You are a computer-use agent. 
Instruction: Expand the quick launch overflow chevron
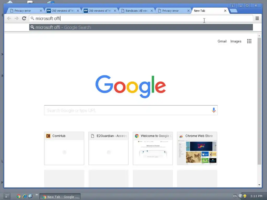[37, 195]
